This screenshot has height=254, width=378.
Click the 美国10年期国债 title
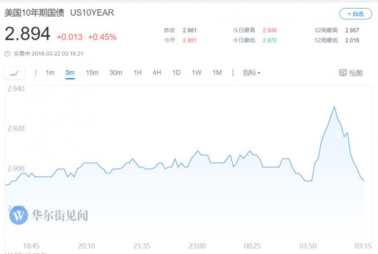(34, 12)
